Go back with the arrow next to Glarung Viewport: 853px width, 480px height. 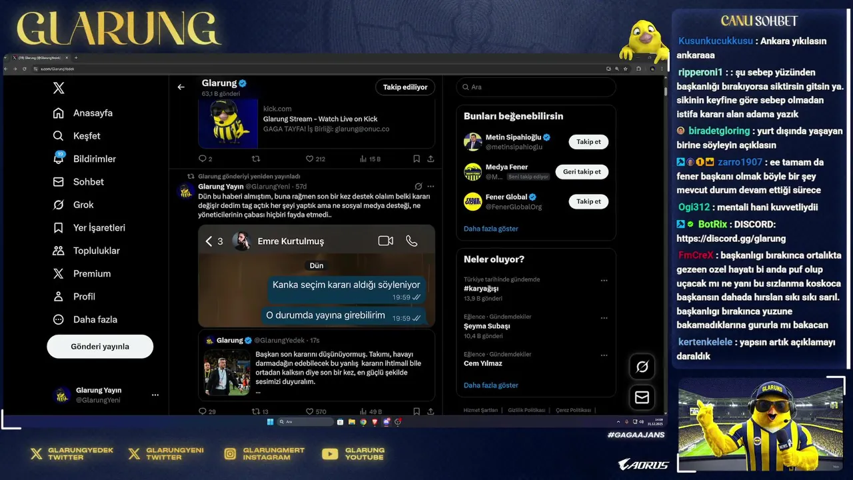181,87
